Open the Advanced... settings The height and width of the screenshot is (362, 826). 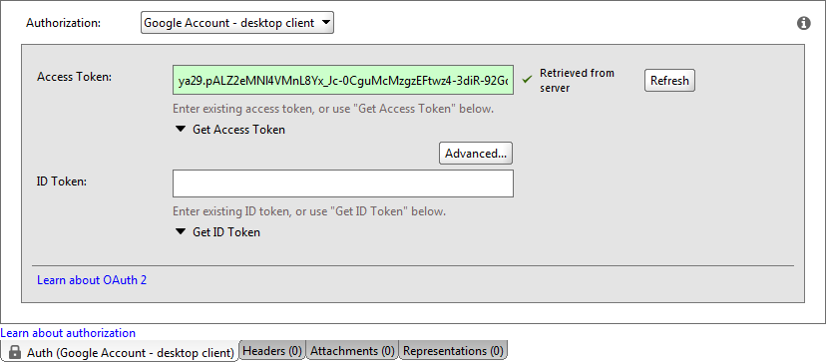coord(476,154)
